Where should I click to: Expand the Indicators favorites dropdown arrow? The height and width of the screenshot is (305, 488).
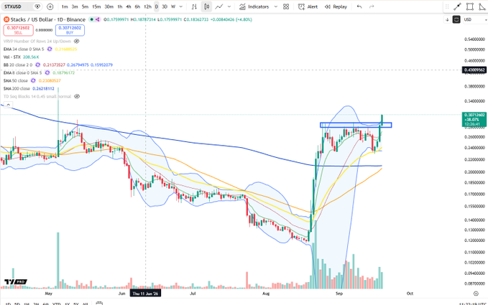(x=275, y=6)
